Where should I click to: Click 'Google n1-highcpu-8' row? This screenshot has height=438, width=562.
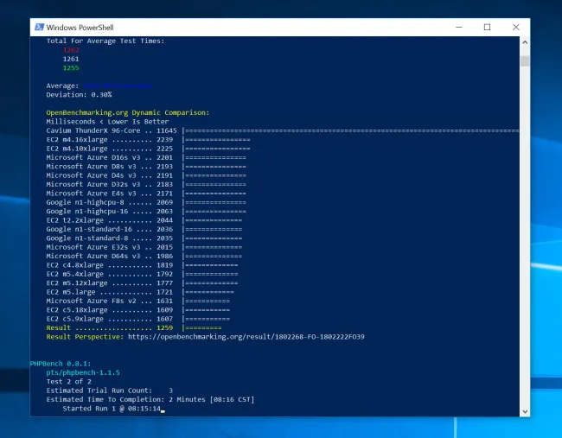[146, 202]
